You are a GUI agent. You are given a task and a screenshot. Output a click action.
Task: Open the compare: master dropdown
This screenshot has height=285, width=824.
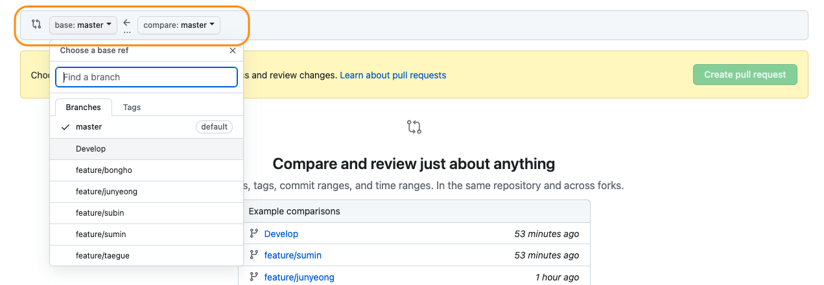[x=178, y=25]
